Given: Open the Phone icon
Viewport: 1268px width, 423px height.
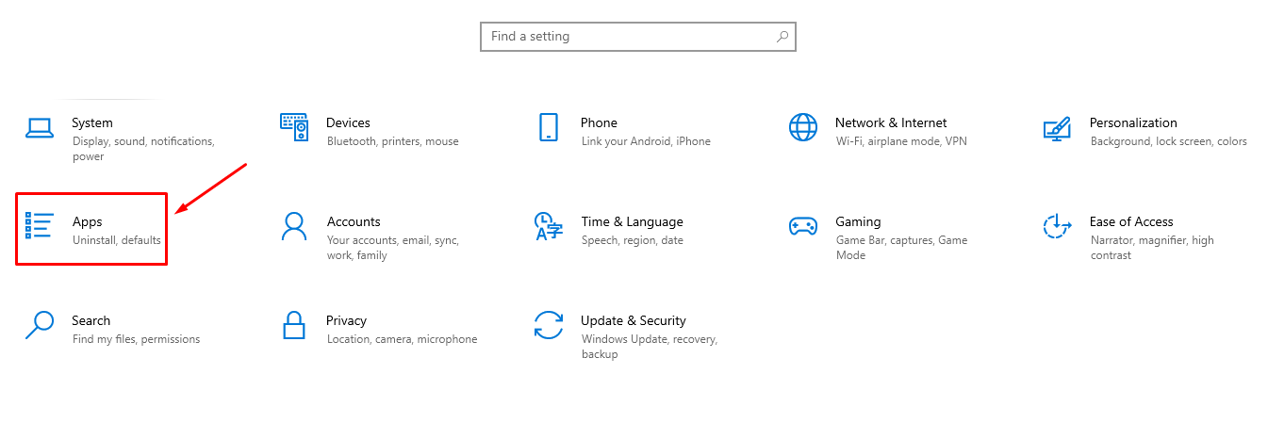Looking at the screenshot, I should click(549, 127).
